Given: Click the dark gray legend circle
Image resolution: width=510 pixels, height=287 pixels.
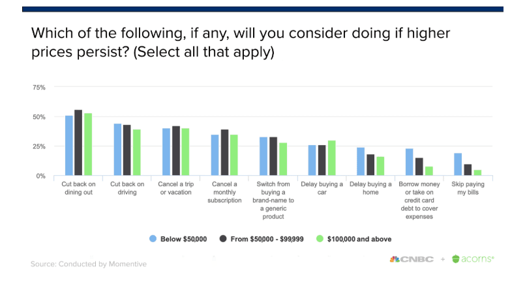Looking at the screenshot, I should [x=223, y=239].
